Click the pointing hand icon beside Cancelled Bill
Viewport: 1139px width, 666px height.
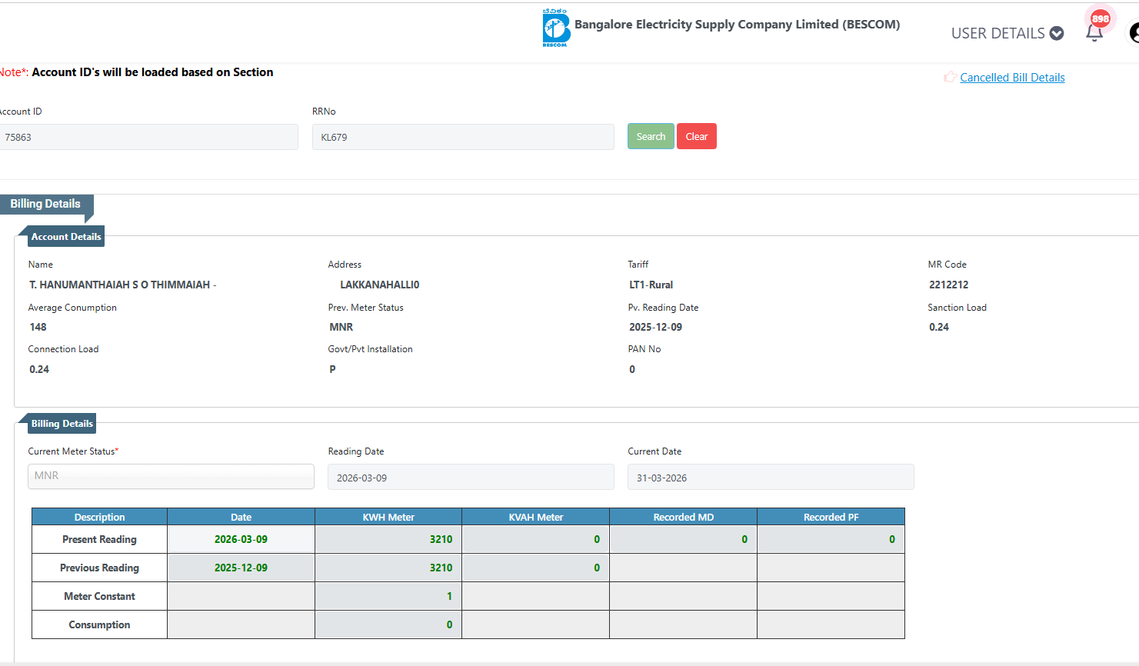tap(950, 77)
